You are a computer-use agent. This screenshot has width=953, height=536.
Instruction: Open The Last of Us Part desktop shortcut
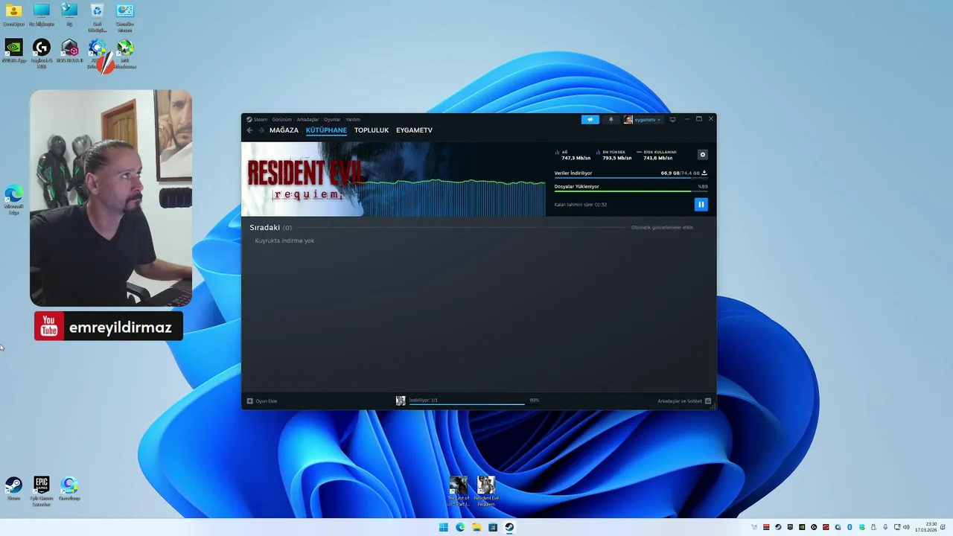tap(459, 491)
